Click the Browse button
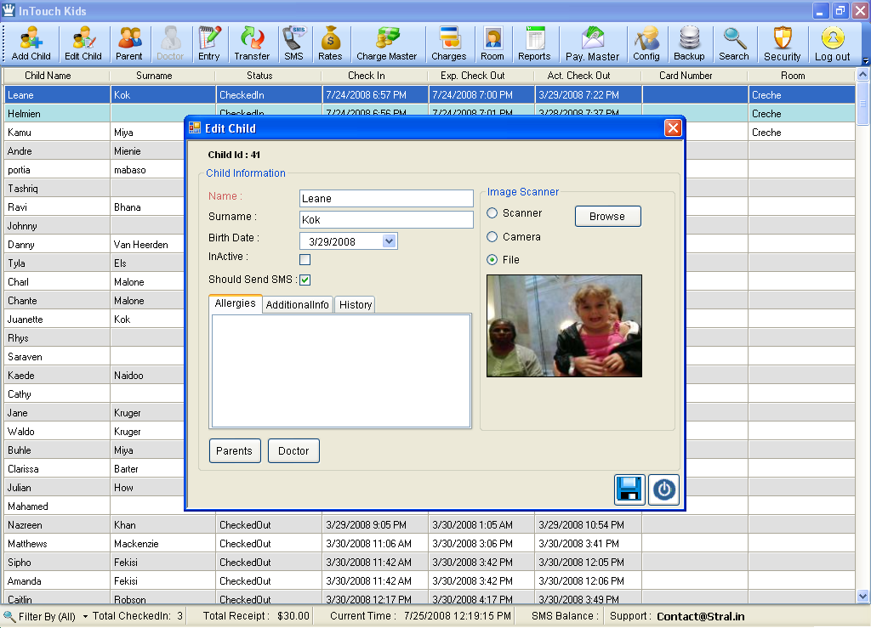 pyautogui.click(x=607, y=217)
